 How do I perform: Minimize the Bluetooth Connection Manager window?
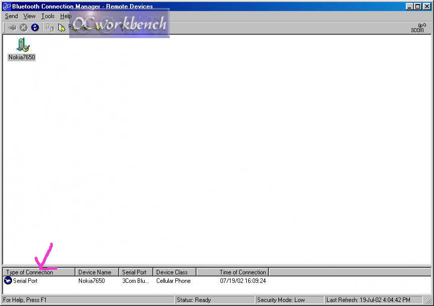tap(409, 7)
